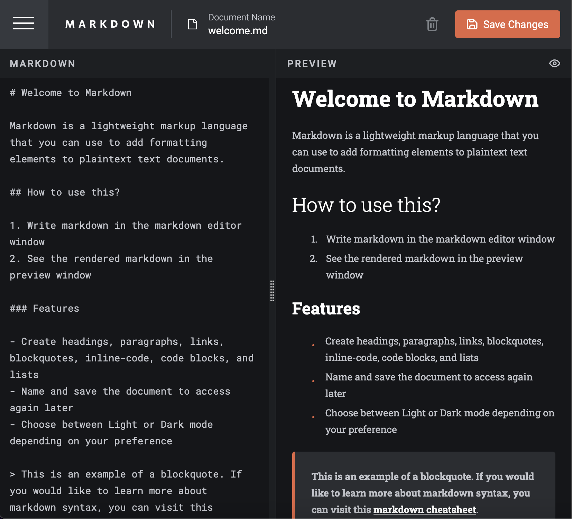Toggle the preview eye icon
The image size is (572, 519).
(x=554, y=64)
